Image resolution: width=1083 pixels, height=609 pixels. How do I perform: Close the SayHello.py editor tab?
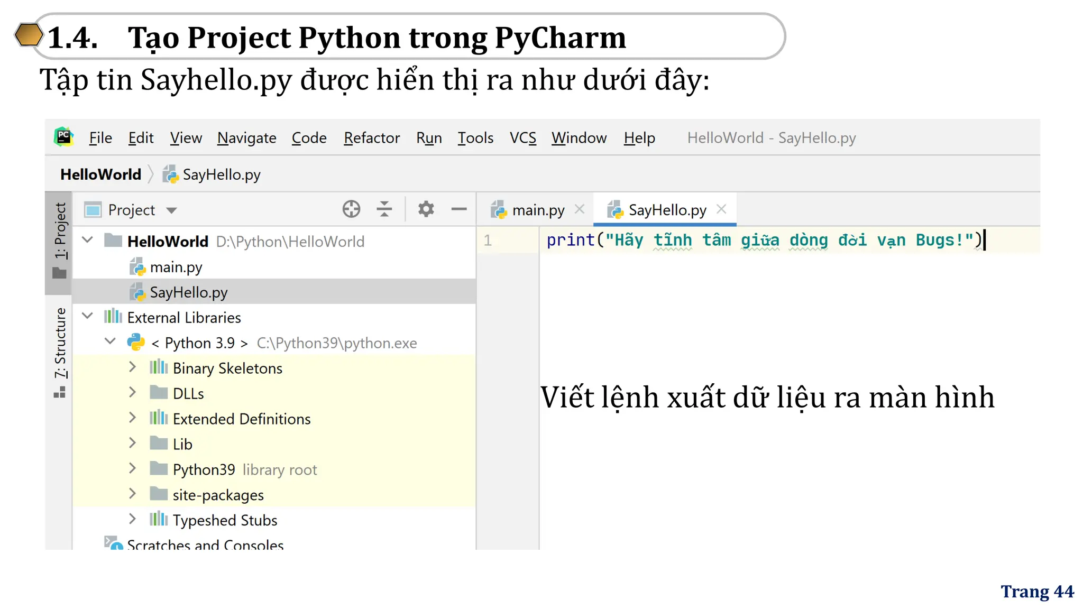pyautogui.click(x=721, y=209)
